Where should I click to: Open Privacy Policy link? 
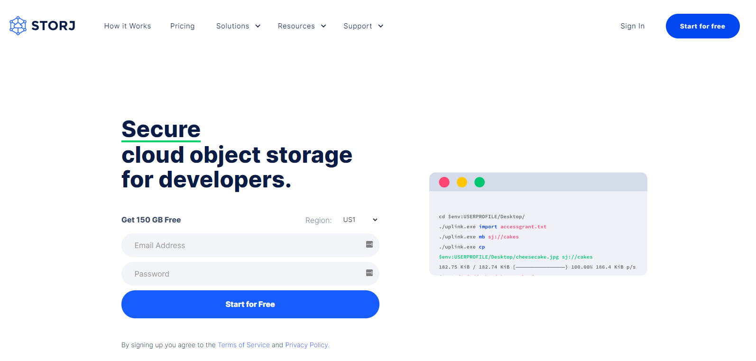coord(307,345)
